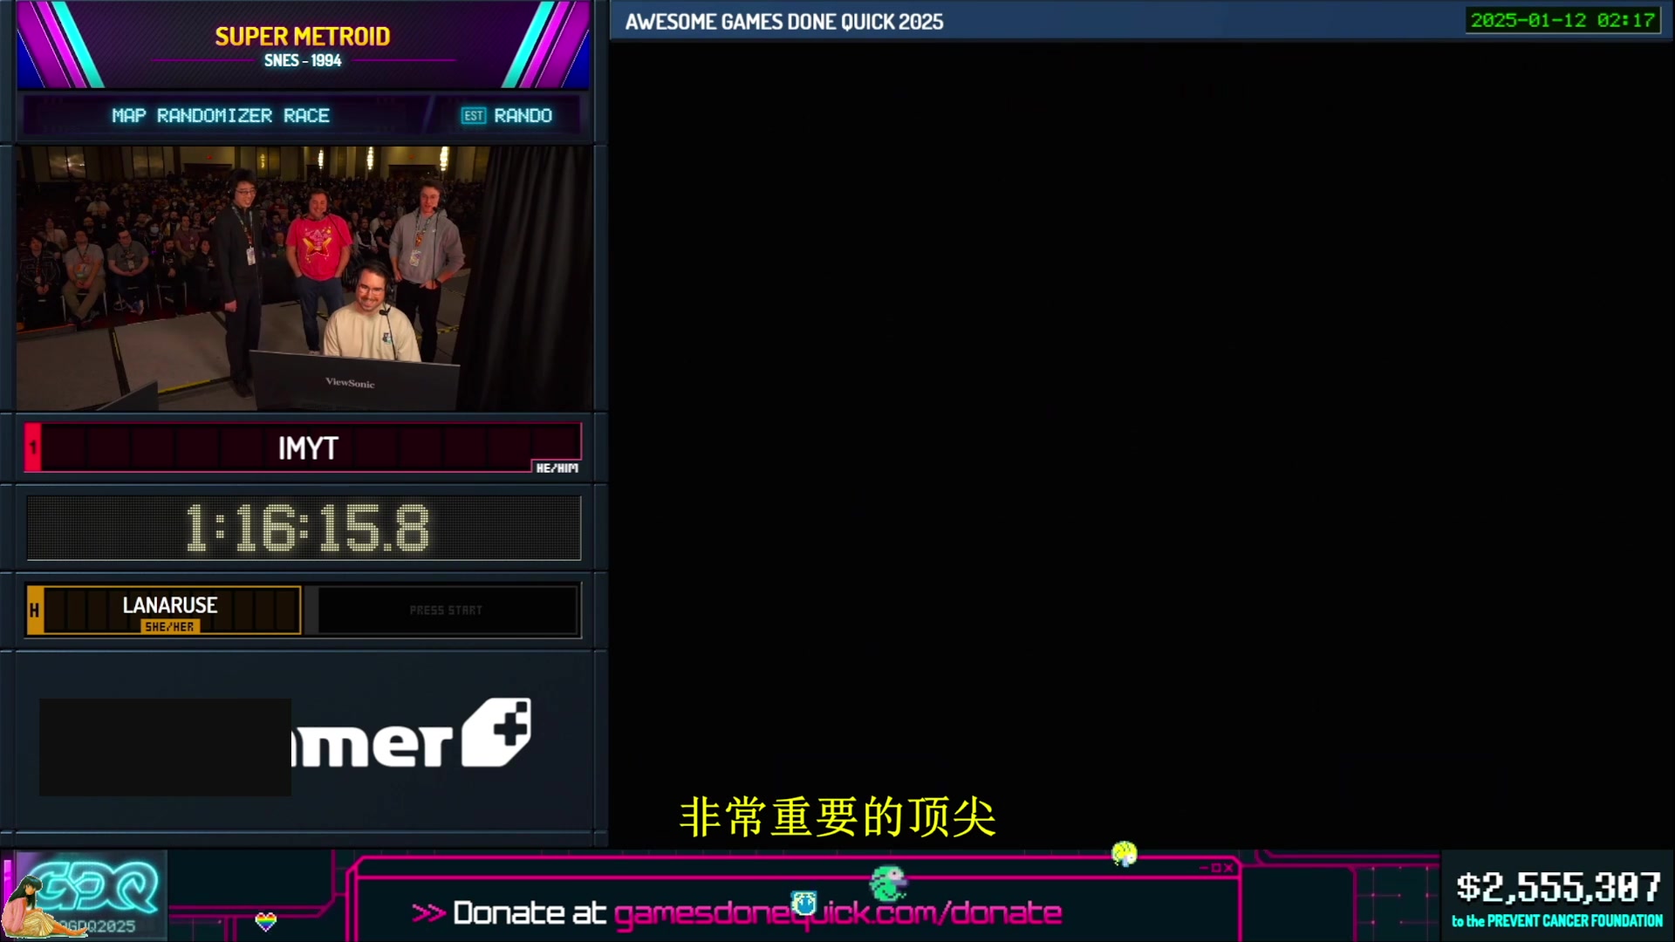Click the orange H host badge
The image size is (1675, 942).
35,611
